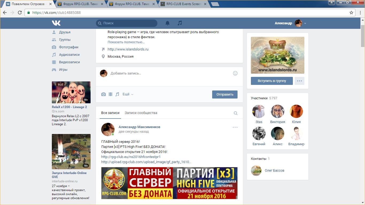Open notifications bell icon
The image size is (365, 205).
pyautogui.click(x=168, y=23)
